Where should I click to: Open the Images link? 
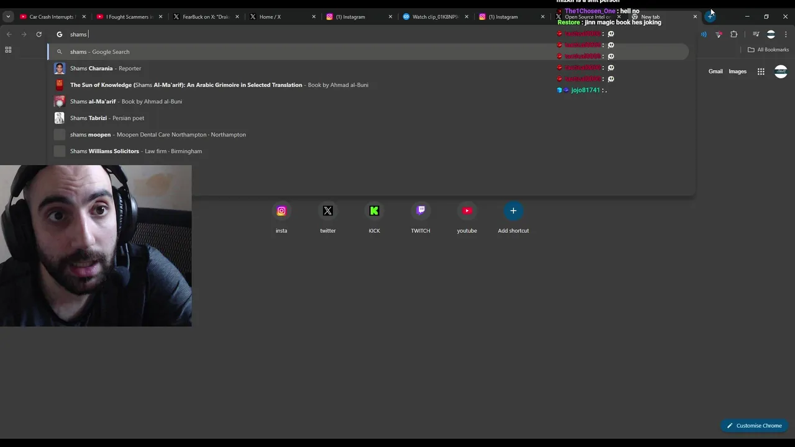click(x=737, y=71)
